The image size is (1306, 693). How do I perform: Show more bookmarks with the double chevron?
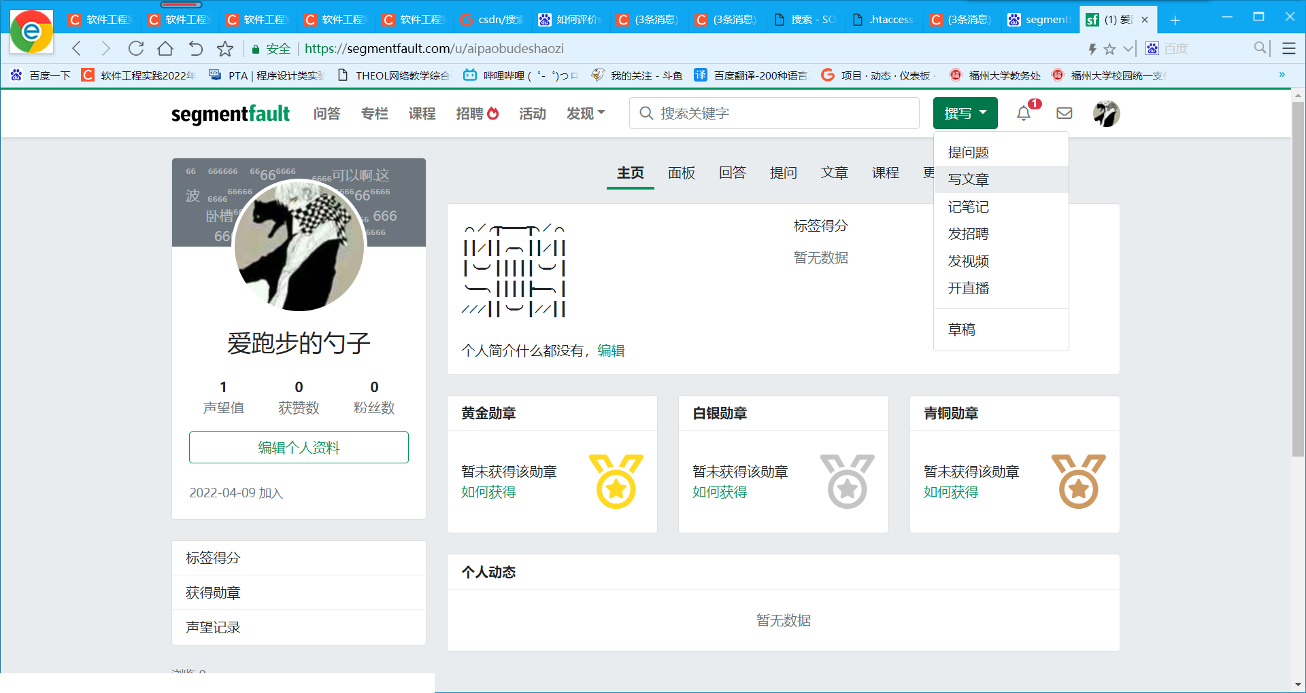[x=1282, y=75]
